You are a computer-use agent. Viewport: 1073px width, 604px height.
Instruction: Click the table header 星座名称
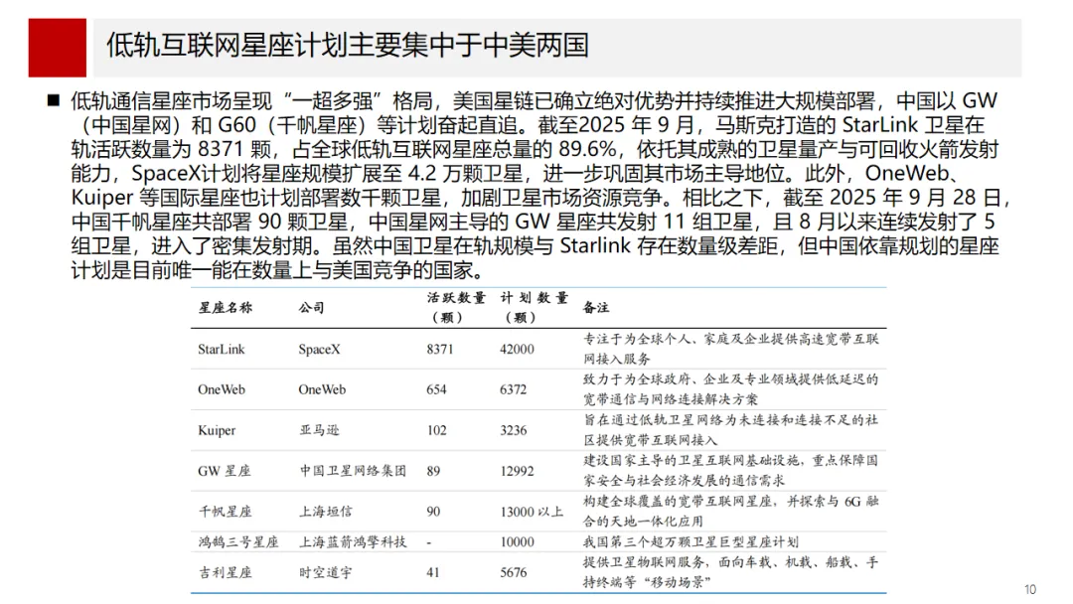click(226, 308)
